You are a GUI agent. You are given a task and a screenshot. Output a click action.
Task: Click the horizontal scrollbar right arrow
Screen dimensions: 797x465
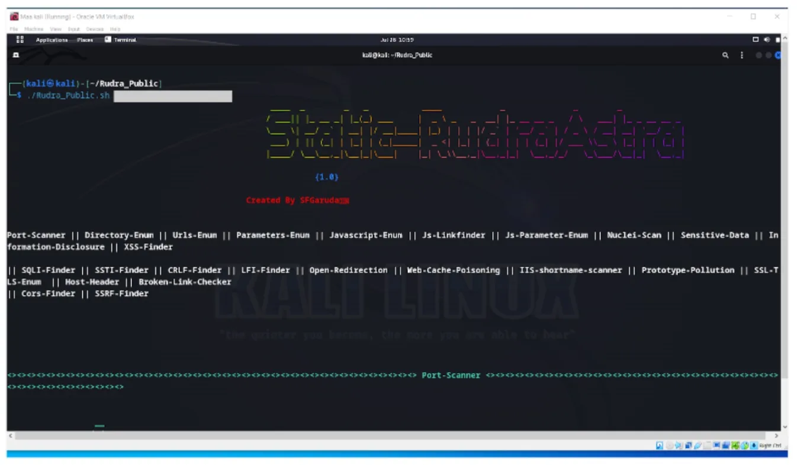point(776,435)
